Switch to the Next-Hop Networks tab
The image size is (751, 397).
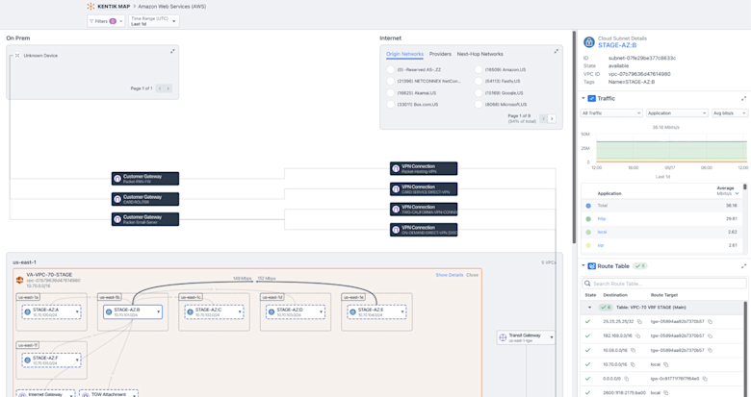(x=479, y=54)
